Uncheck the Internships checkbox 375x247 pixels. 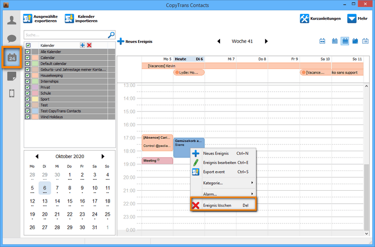pyautogui.click(x=28, y=81)
